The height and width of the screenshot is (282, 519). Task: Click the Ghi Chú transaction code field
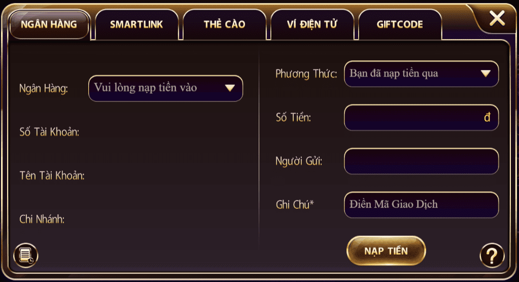[x=421, y=205]
